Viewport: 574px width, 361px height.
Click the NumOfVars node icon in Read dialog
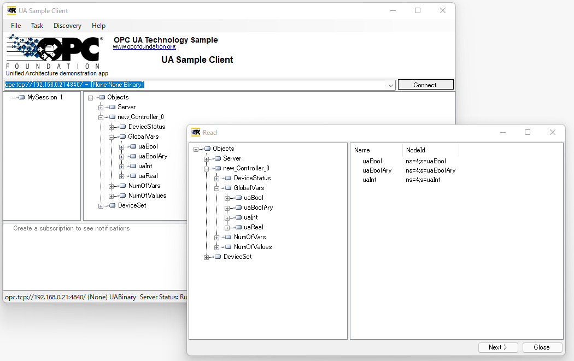coord(228,237)
